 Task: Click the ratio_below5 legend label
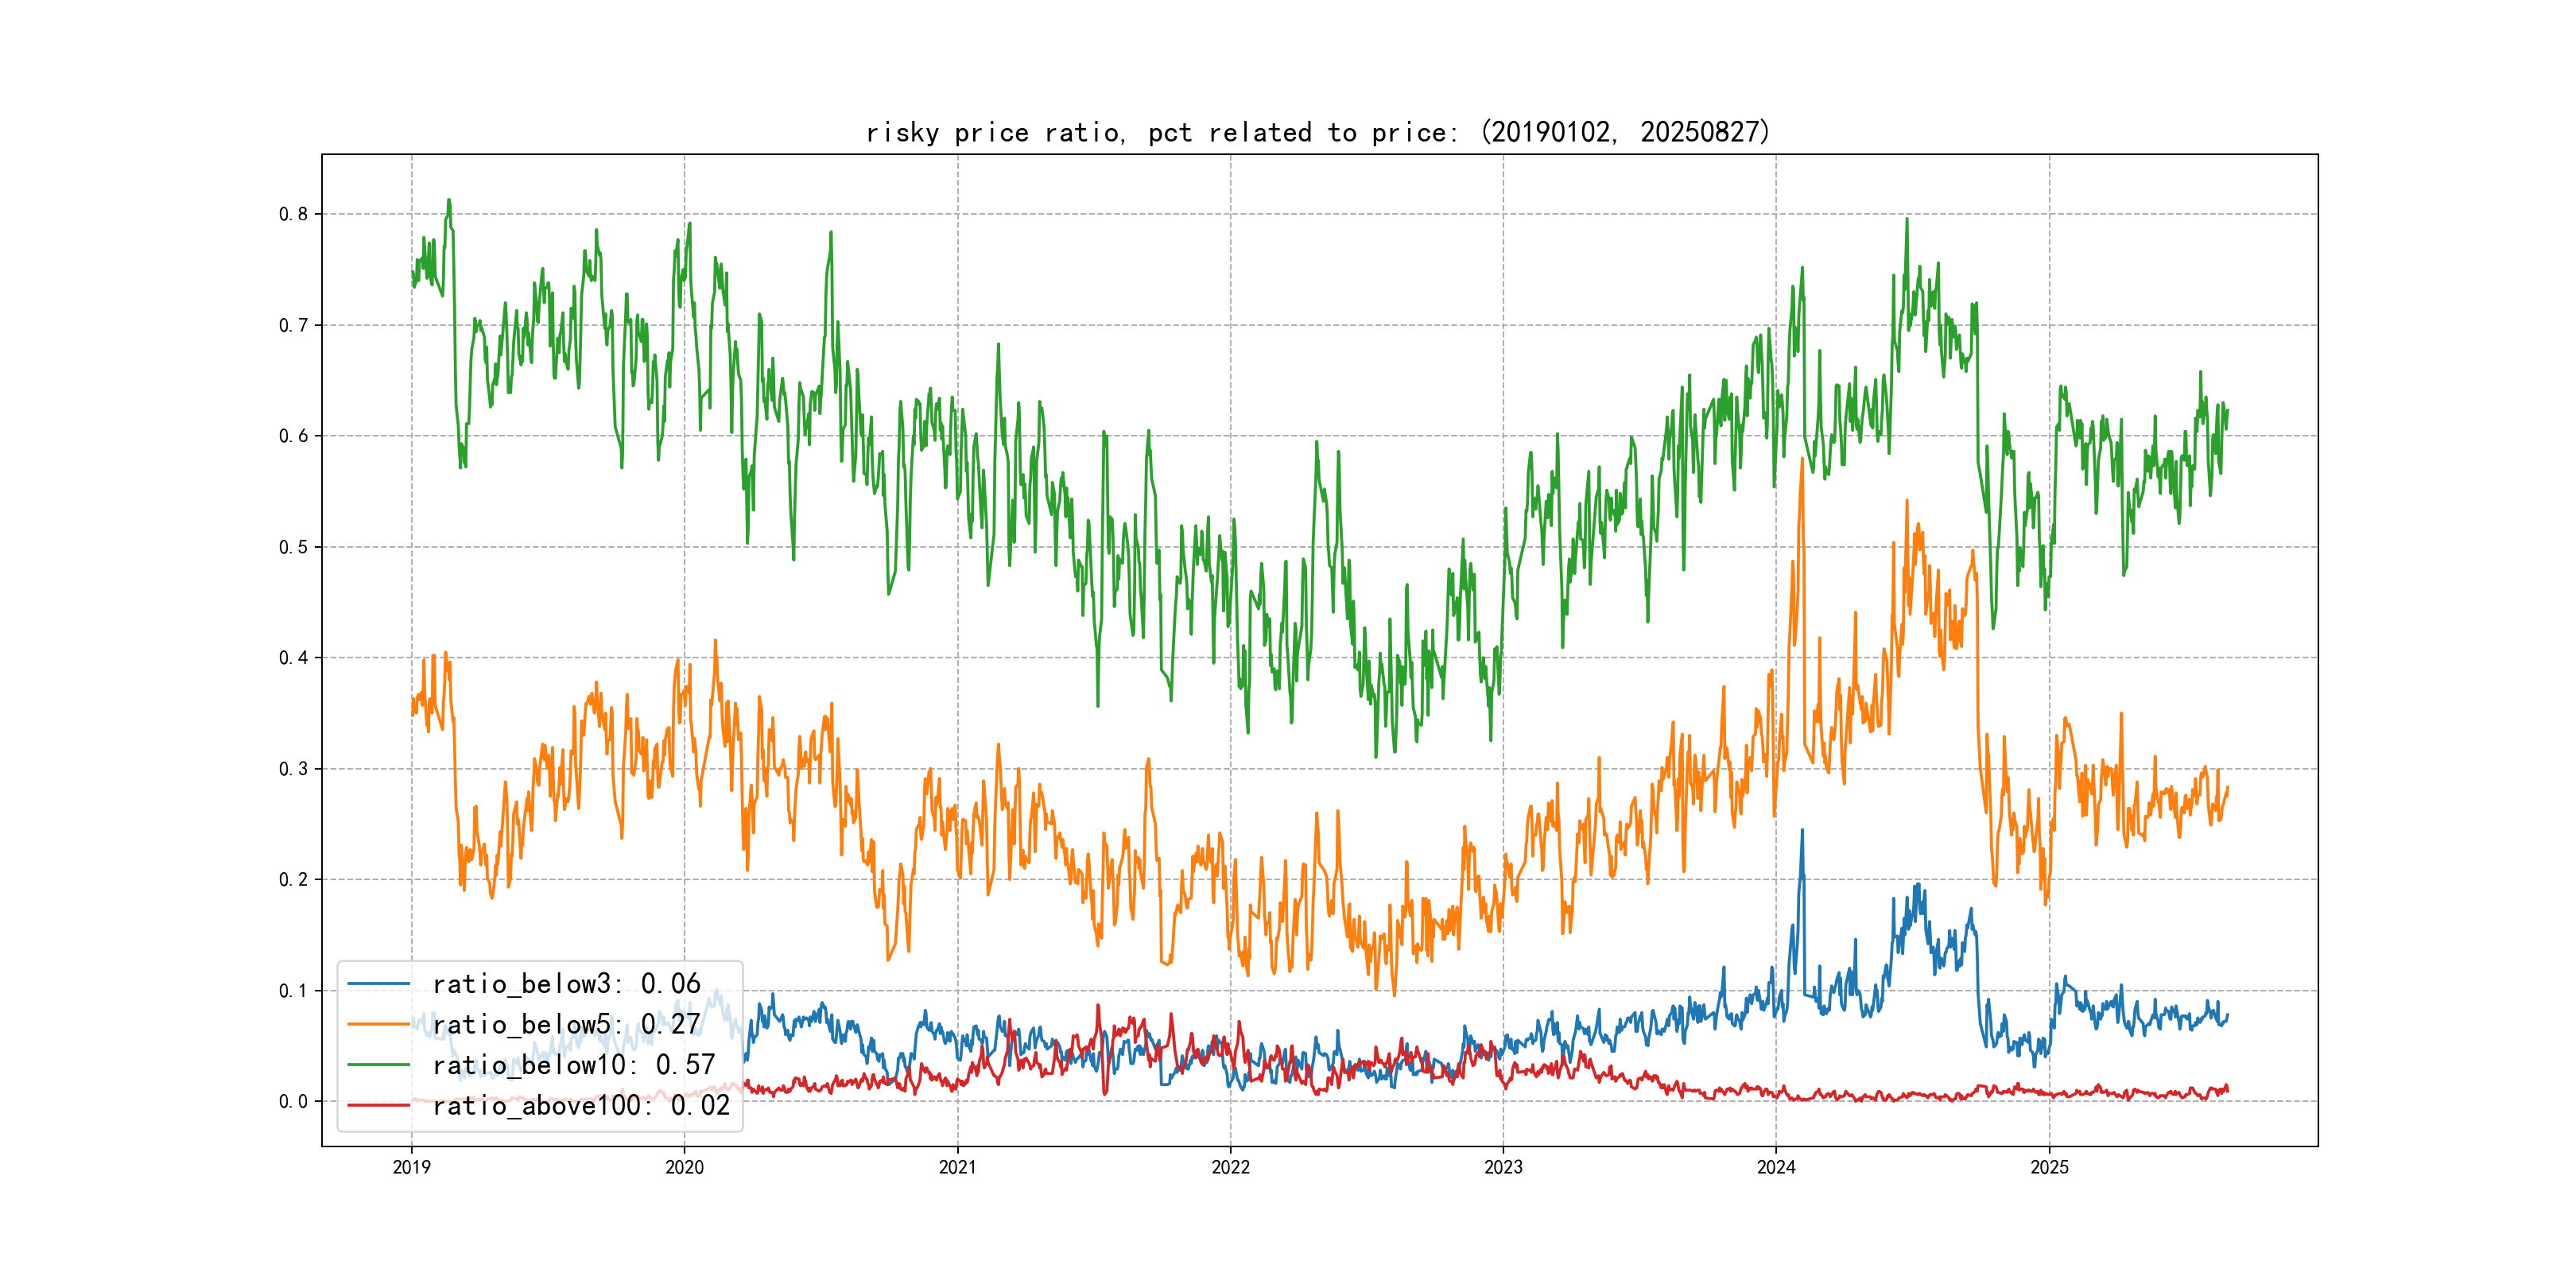[566, 1024]
